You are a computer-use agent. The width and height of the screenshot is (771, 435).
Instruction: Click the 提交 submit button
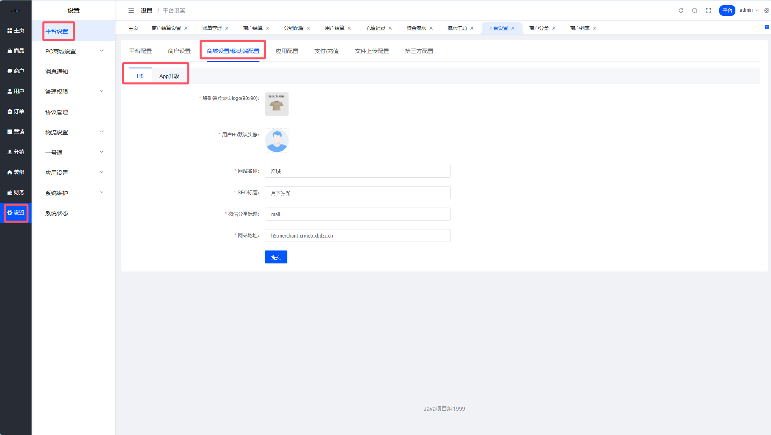276,257
